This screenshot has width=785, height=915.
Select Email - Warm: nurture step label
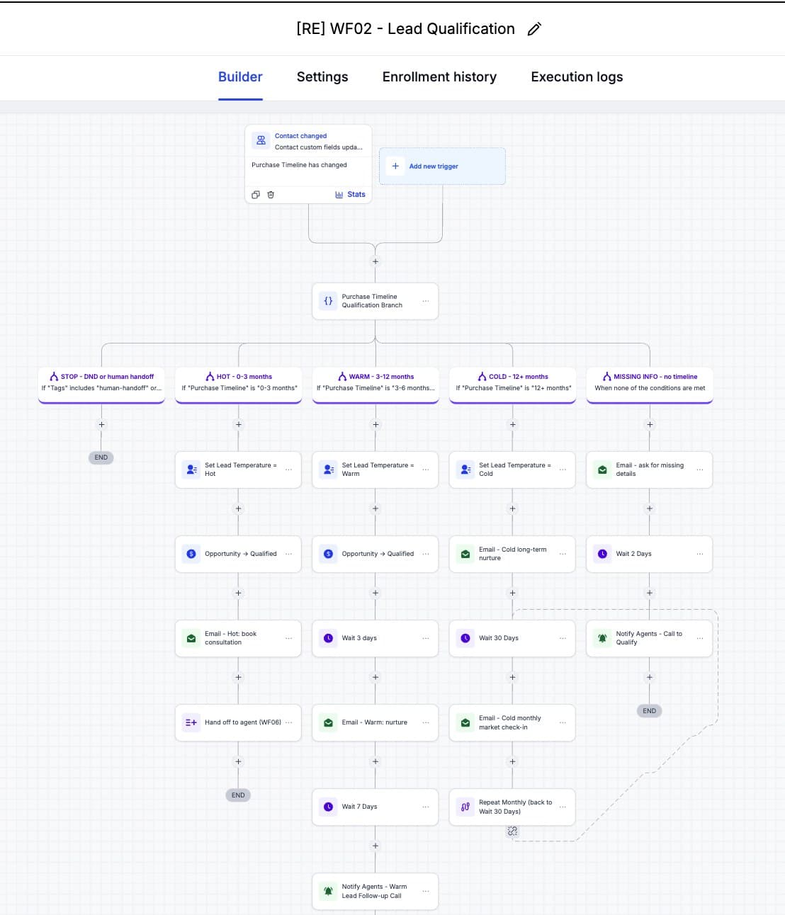coord(374,722)
